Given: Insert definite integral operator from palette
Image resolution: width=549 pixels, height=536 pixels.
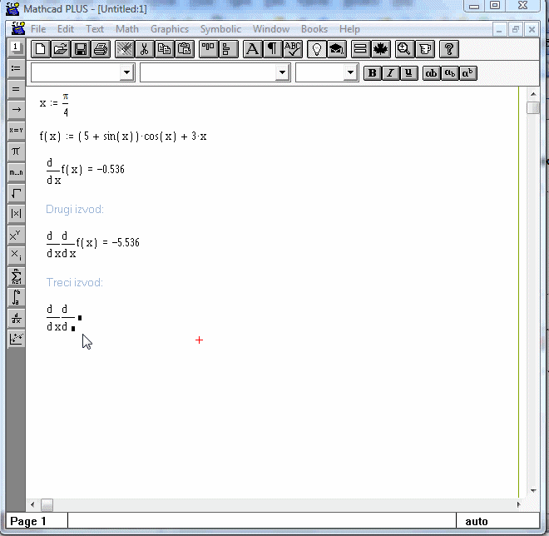Looking at the screenshot, I should 16,297.
